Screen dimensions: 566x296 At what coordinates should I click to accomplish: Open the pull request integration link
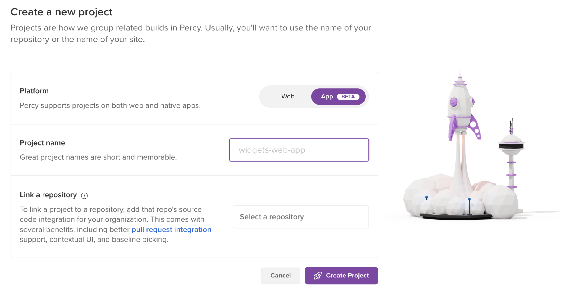point(171,230)
